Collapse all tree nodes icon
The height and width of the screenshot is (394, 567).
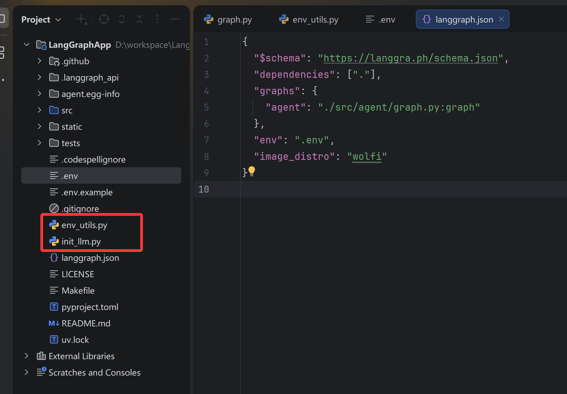(x=140, y=19)
